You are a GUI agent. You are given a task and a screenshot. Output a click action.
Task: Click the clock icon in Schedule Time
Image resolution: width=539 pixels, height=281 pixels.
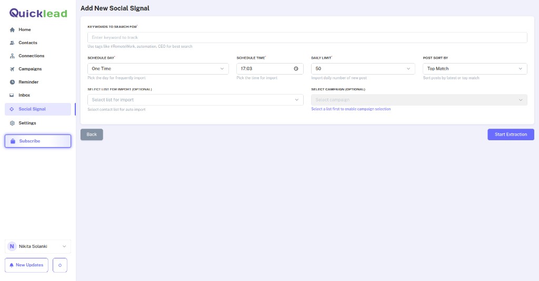pos(296,69)
